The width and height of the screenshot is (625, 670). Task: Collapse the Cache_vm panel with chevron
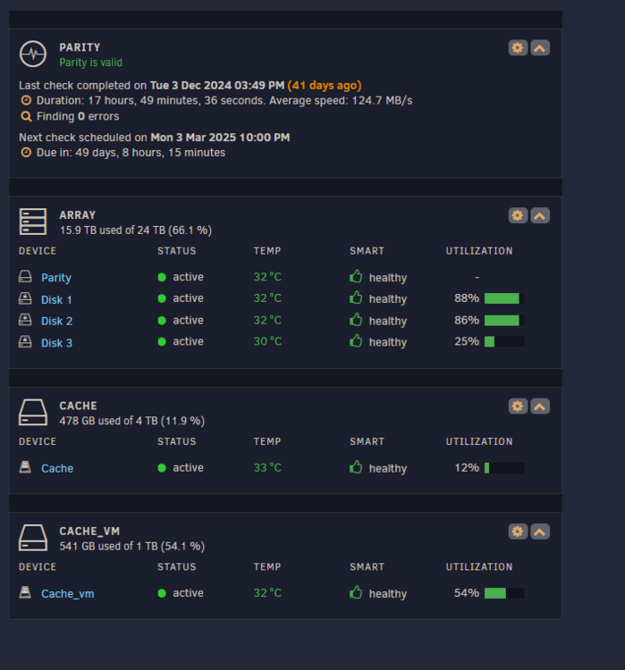[x=540, y=532]
